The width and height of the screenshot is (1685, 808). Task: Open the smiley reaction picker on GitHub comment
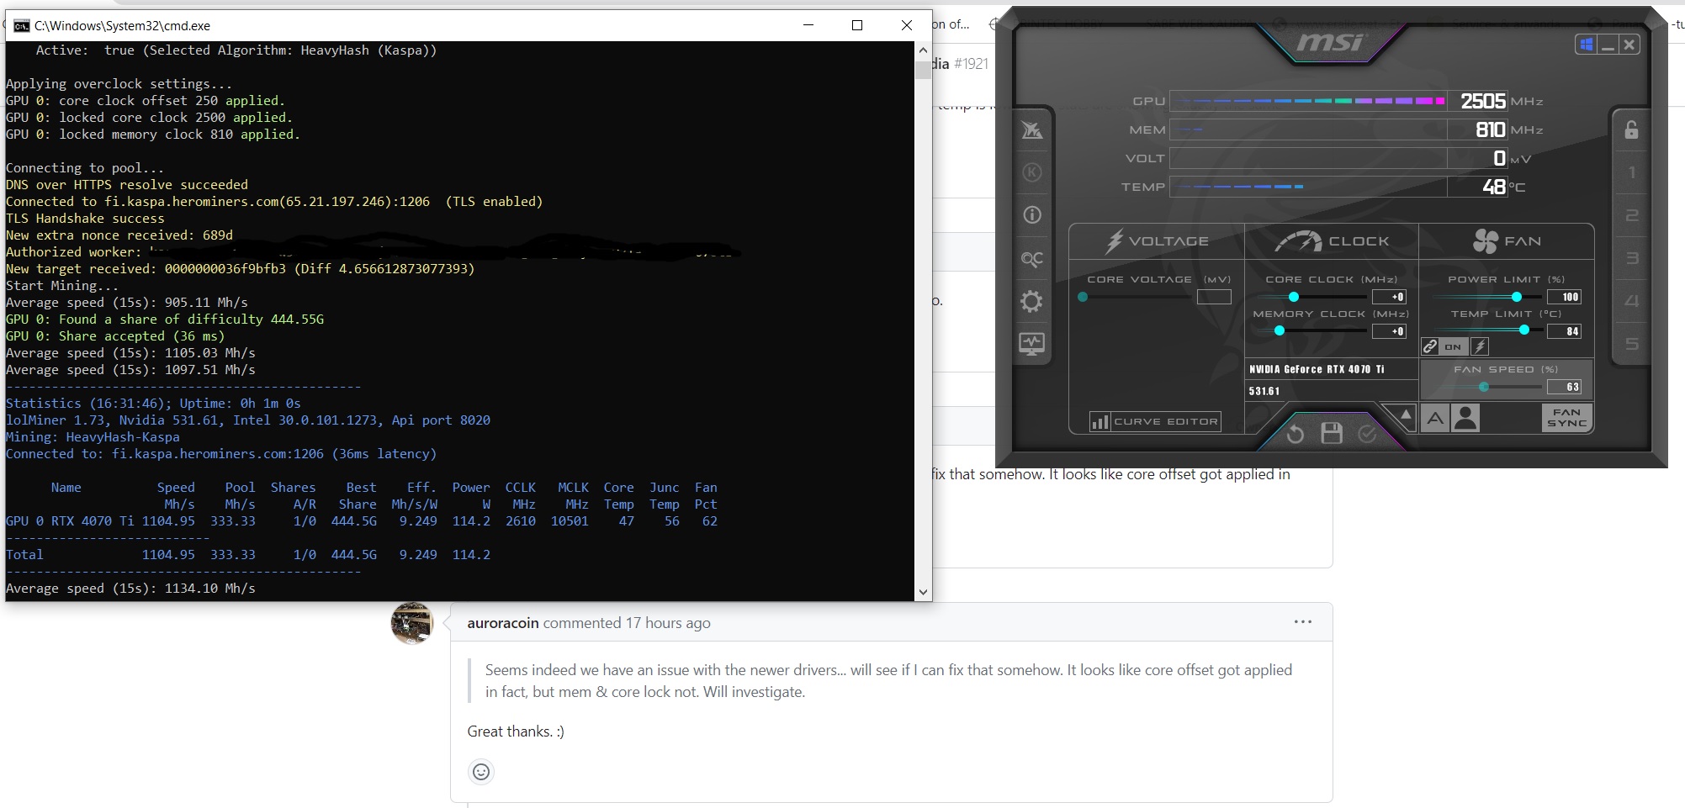click(480, 771)
